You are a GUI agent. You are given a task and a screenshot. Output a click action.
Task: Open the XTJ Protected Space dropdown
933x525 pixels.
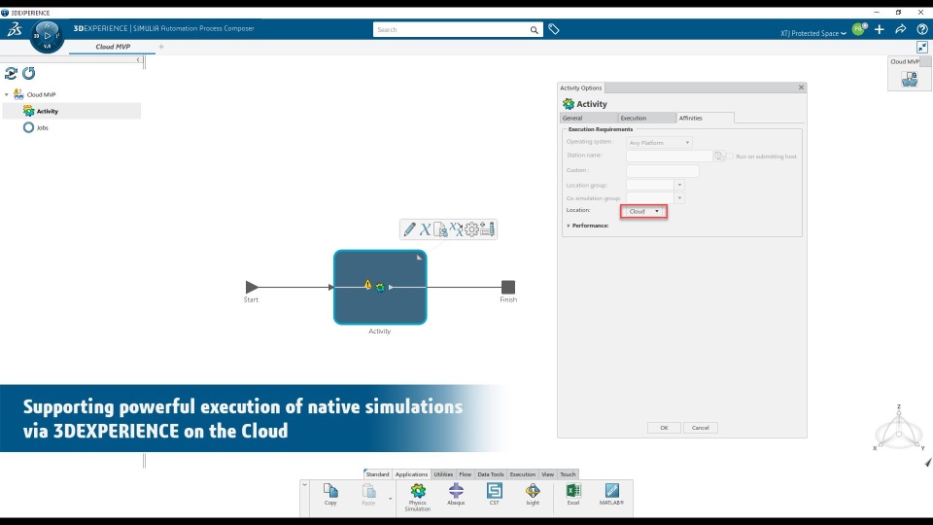(x=813, y=33)
